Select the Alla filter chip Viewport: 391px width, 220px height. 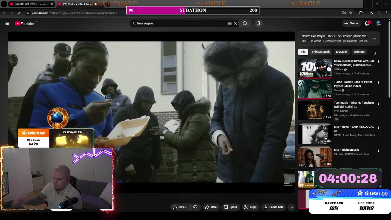tap(303, 52)
